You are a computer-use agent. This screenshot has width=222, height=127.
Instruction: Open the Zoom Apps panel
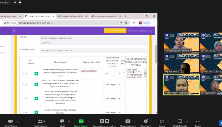162,123
